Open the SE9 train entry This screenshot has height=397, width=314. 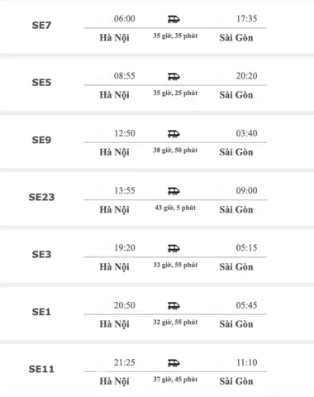(41, 140)
